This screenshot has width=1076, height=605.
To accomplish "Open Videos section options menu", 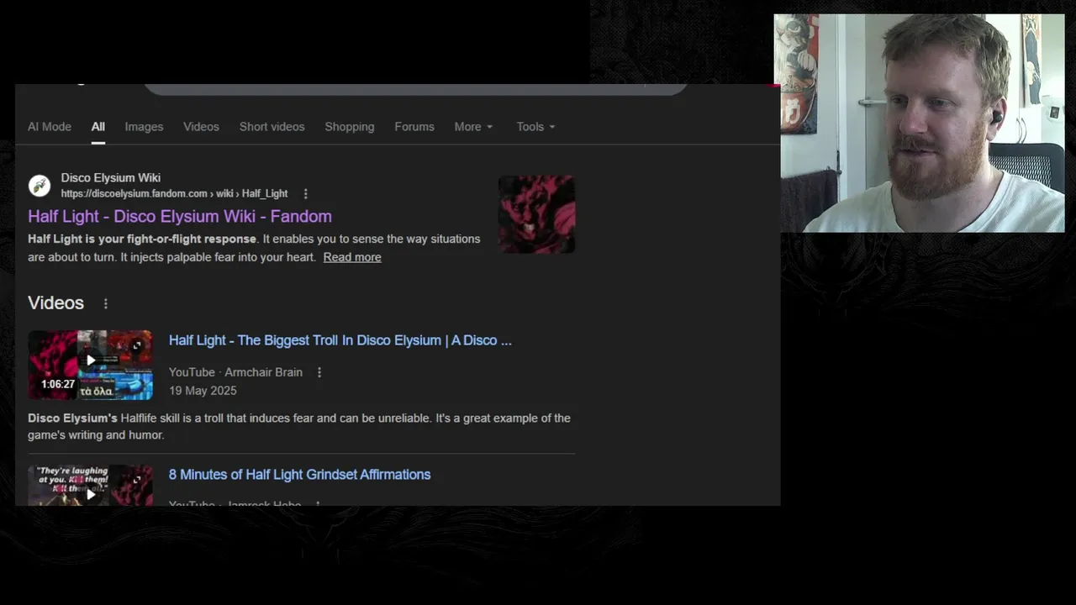I will pyautogui.click(x=105, y=303).
